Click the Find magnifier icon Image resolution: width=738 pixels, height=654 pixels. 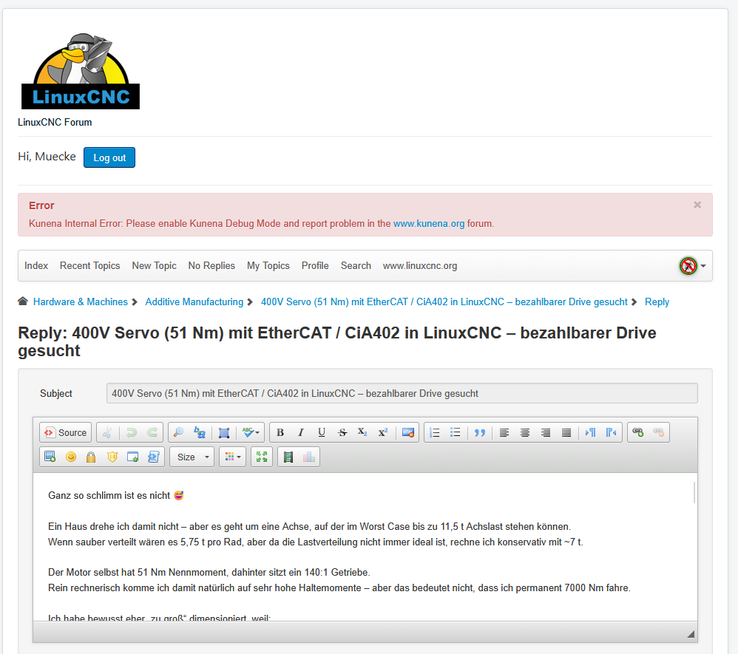click(x=178, y=433)
